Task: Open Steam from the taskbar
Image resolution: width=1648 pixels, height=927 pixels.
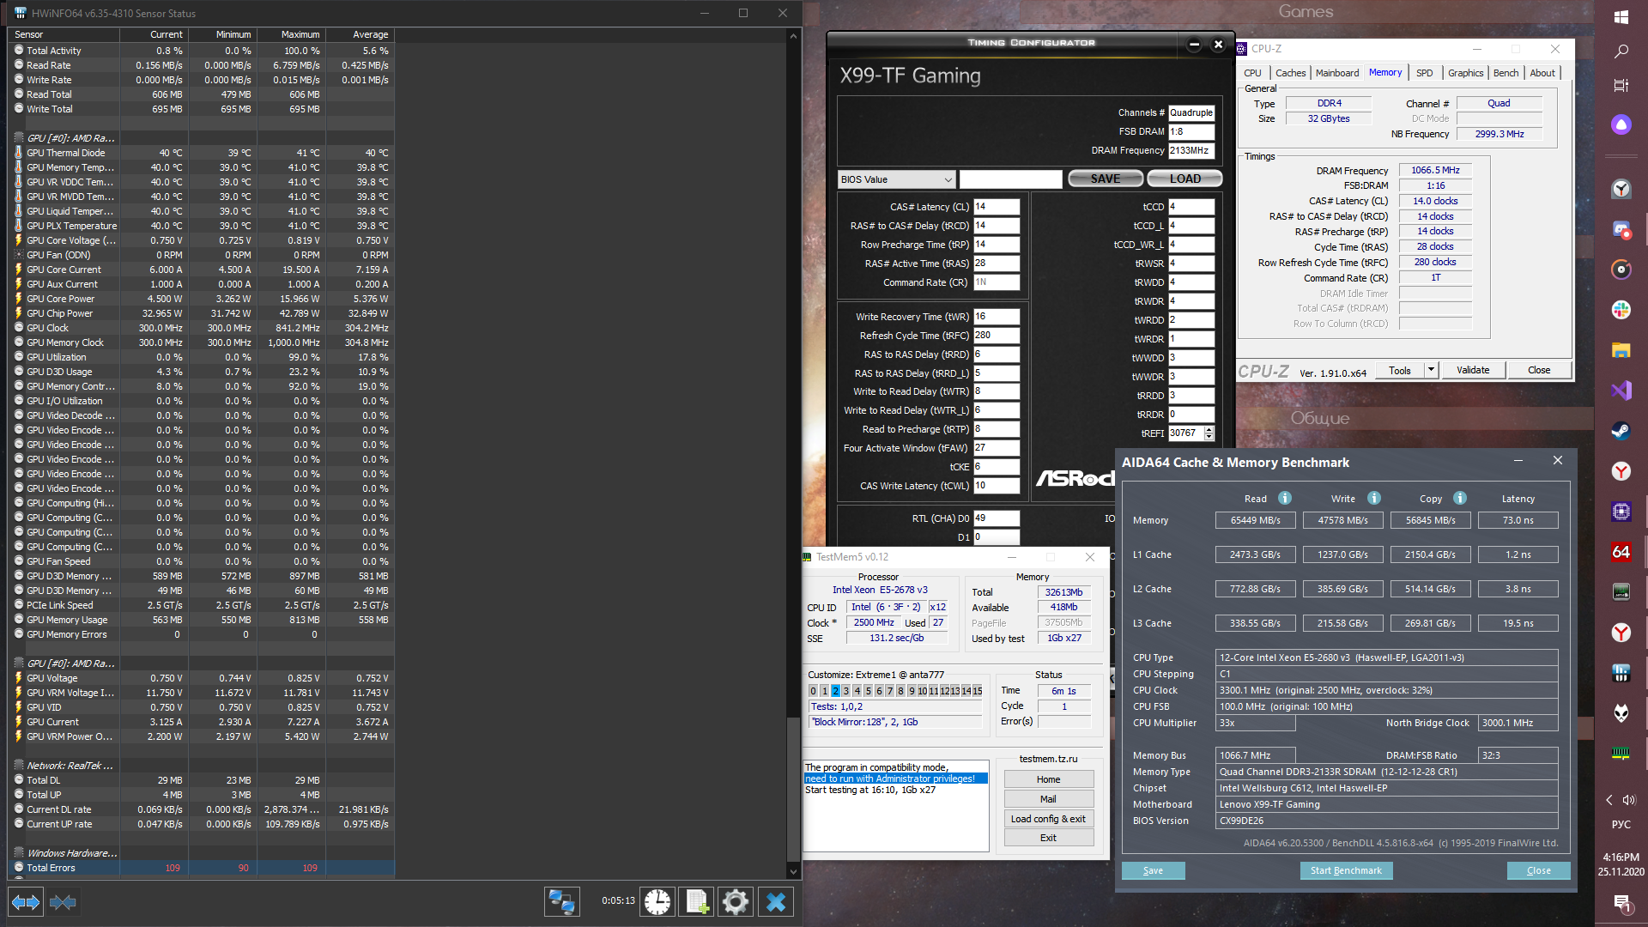Action: 1621,431
